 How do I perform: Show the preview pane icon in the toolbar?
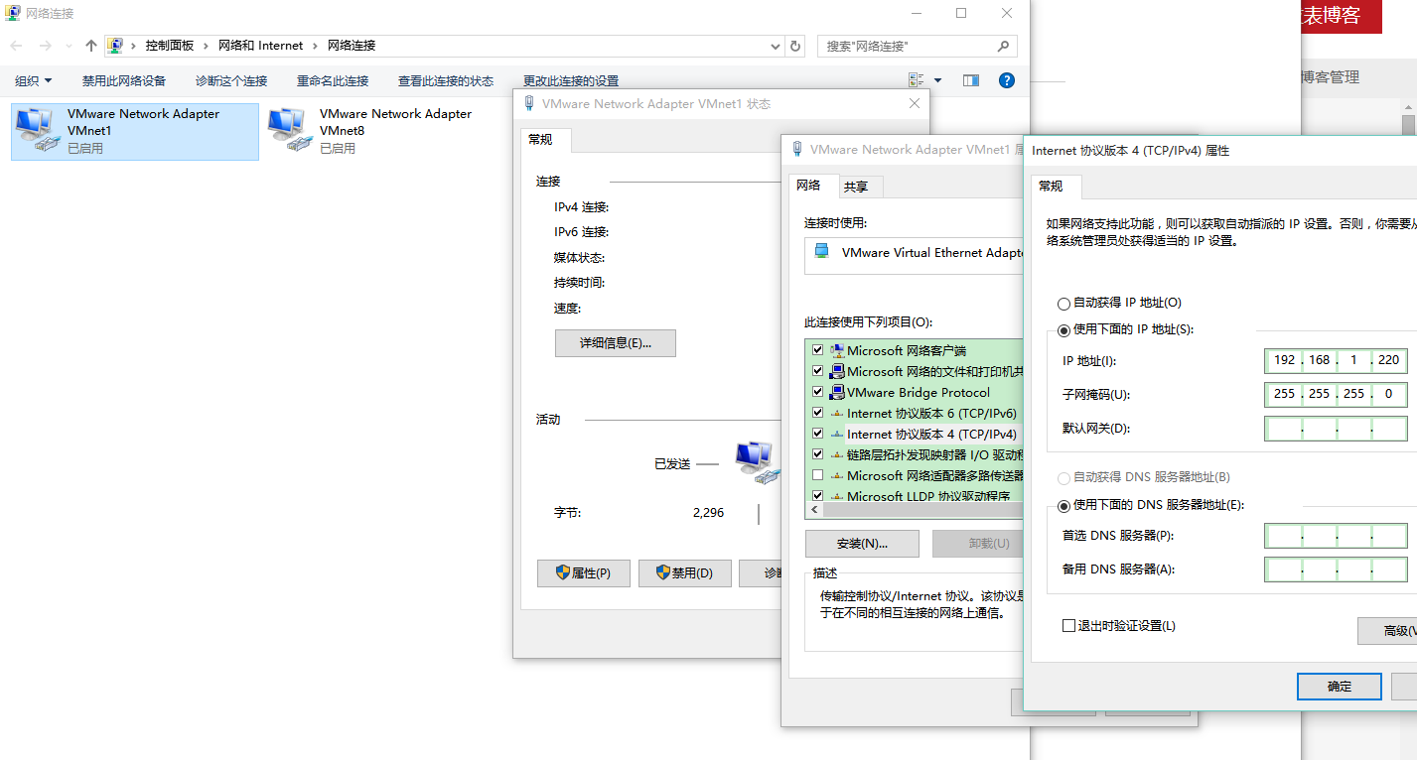(971, 80)
